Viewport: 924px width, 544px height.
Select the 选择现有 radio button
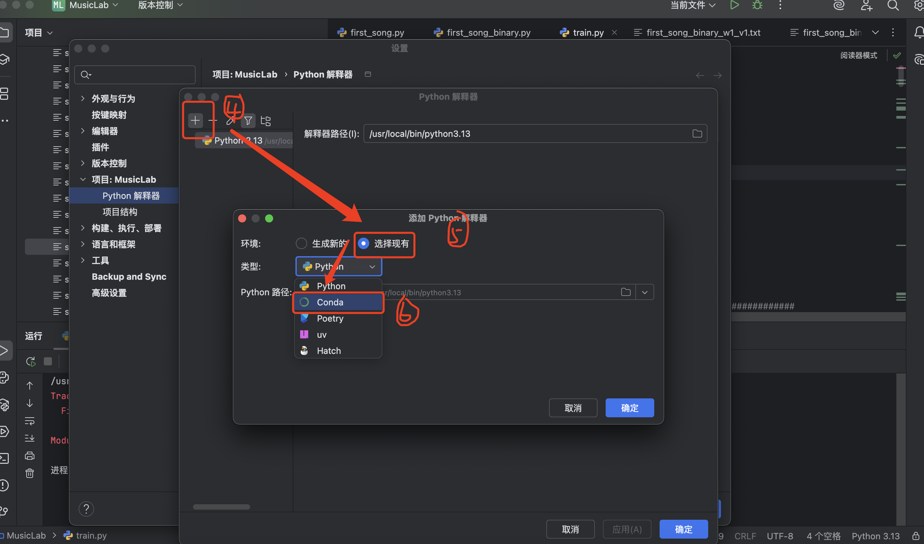pyautogui.click(x=364, y=243)
